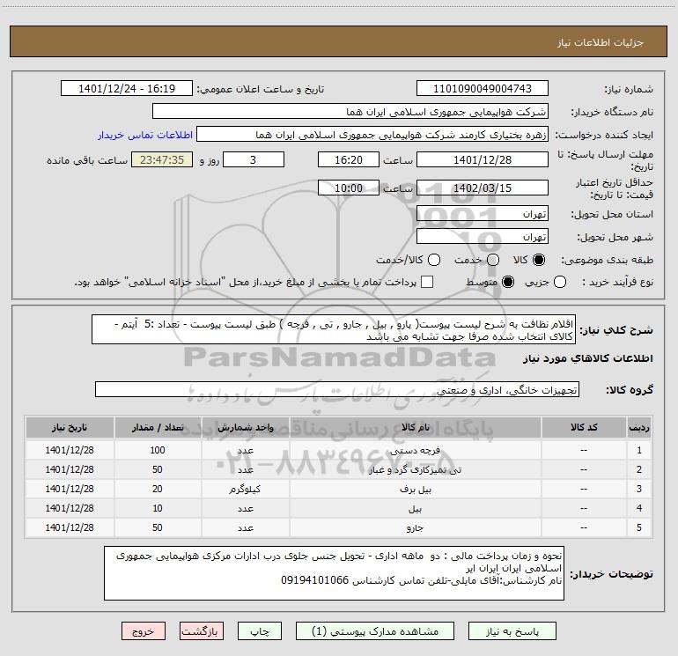Click the شماره نیاز number field
This screenshot has width=678, height=656.
pyautogui.click(x=482, y=89)
